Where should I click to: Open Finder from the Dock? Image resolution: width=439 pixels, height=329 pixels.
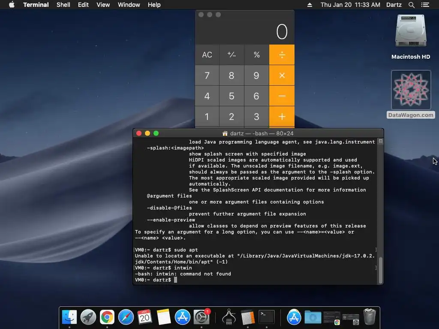click(69, 317)
